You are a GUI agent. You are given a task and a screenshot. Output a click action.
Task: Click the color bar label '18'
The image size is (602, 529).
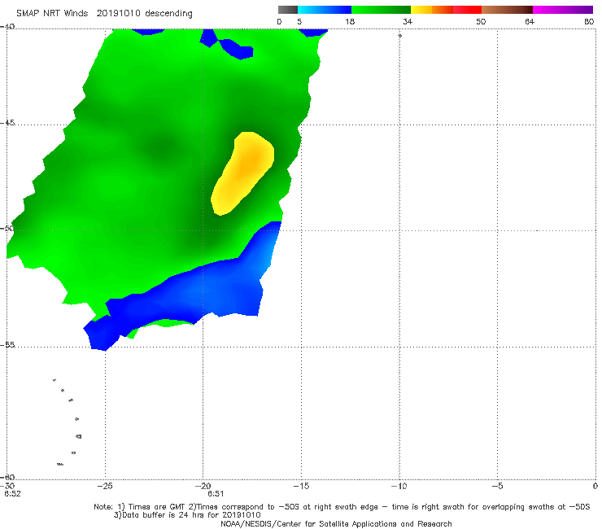pyautogui.click(x=350, y=22)
